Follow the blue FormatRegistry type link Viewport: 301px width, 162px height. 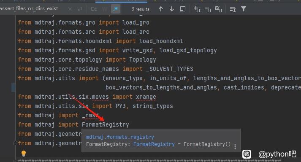tap(154, 144)
